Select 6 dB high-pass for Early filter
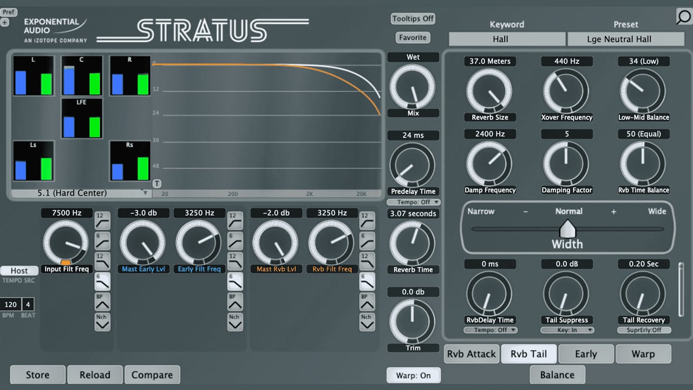Image resolution: width=693 pixels, height=390 pixels. [x=235, y=240]
